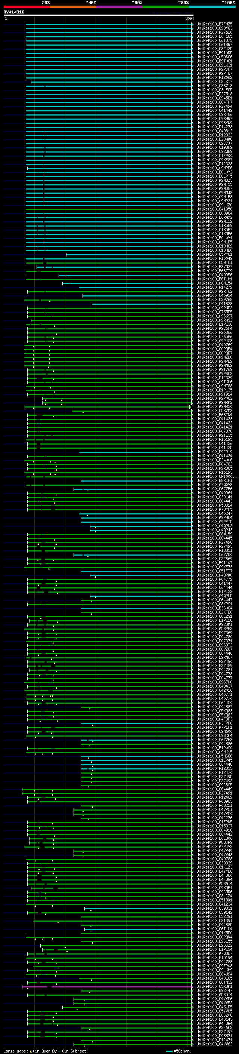Select hit label UniRef100_Q84TM7
Image resolution: width=239 pixels, height=1054 pixels.
[x=214, y=102]
